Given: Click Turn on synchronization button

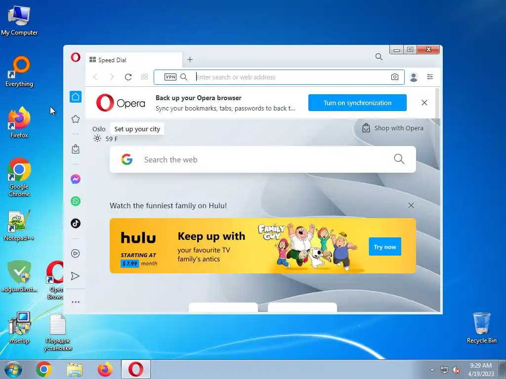Looking at the screenshot, I should click(x=357, y=103).
